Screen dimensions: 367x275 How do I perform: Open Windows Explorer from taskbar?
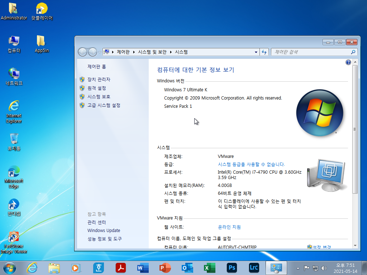pos(54,268)
